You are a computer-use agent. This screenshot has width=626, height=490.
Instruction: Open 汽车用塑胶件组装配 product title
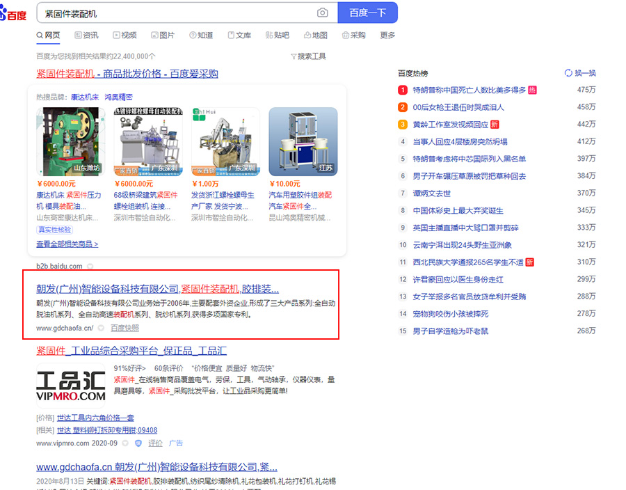coord(300,200)
